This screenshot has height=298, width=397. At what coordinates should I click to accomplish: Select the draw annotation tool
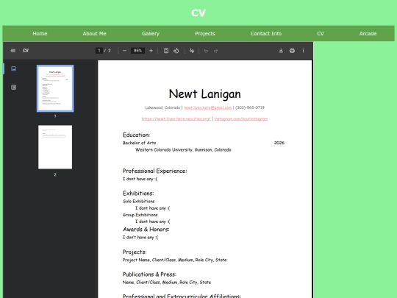pyautogui.click(x=192, y=51)
